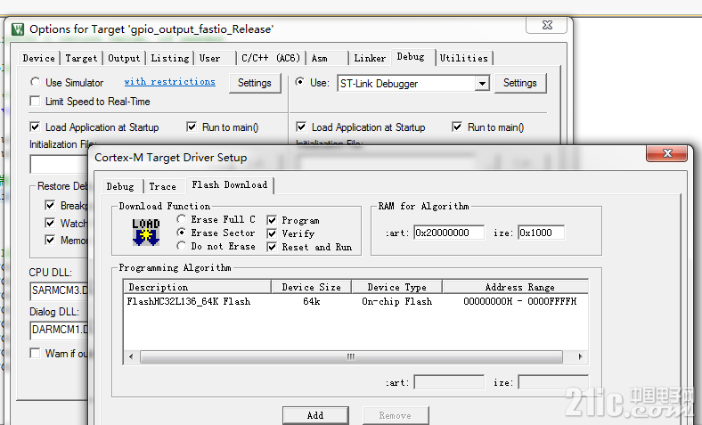
Task: Click the Remove button
Action: coord(396,415)
